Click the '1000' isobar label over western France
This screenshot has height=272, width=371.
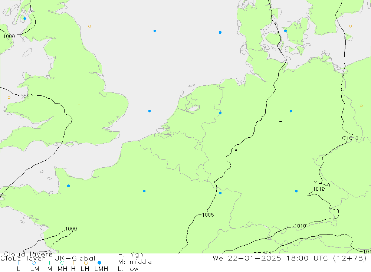coord(71,229)
